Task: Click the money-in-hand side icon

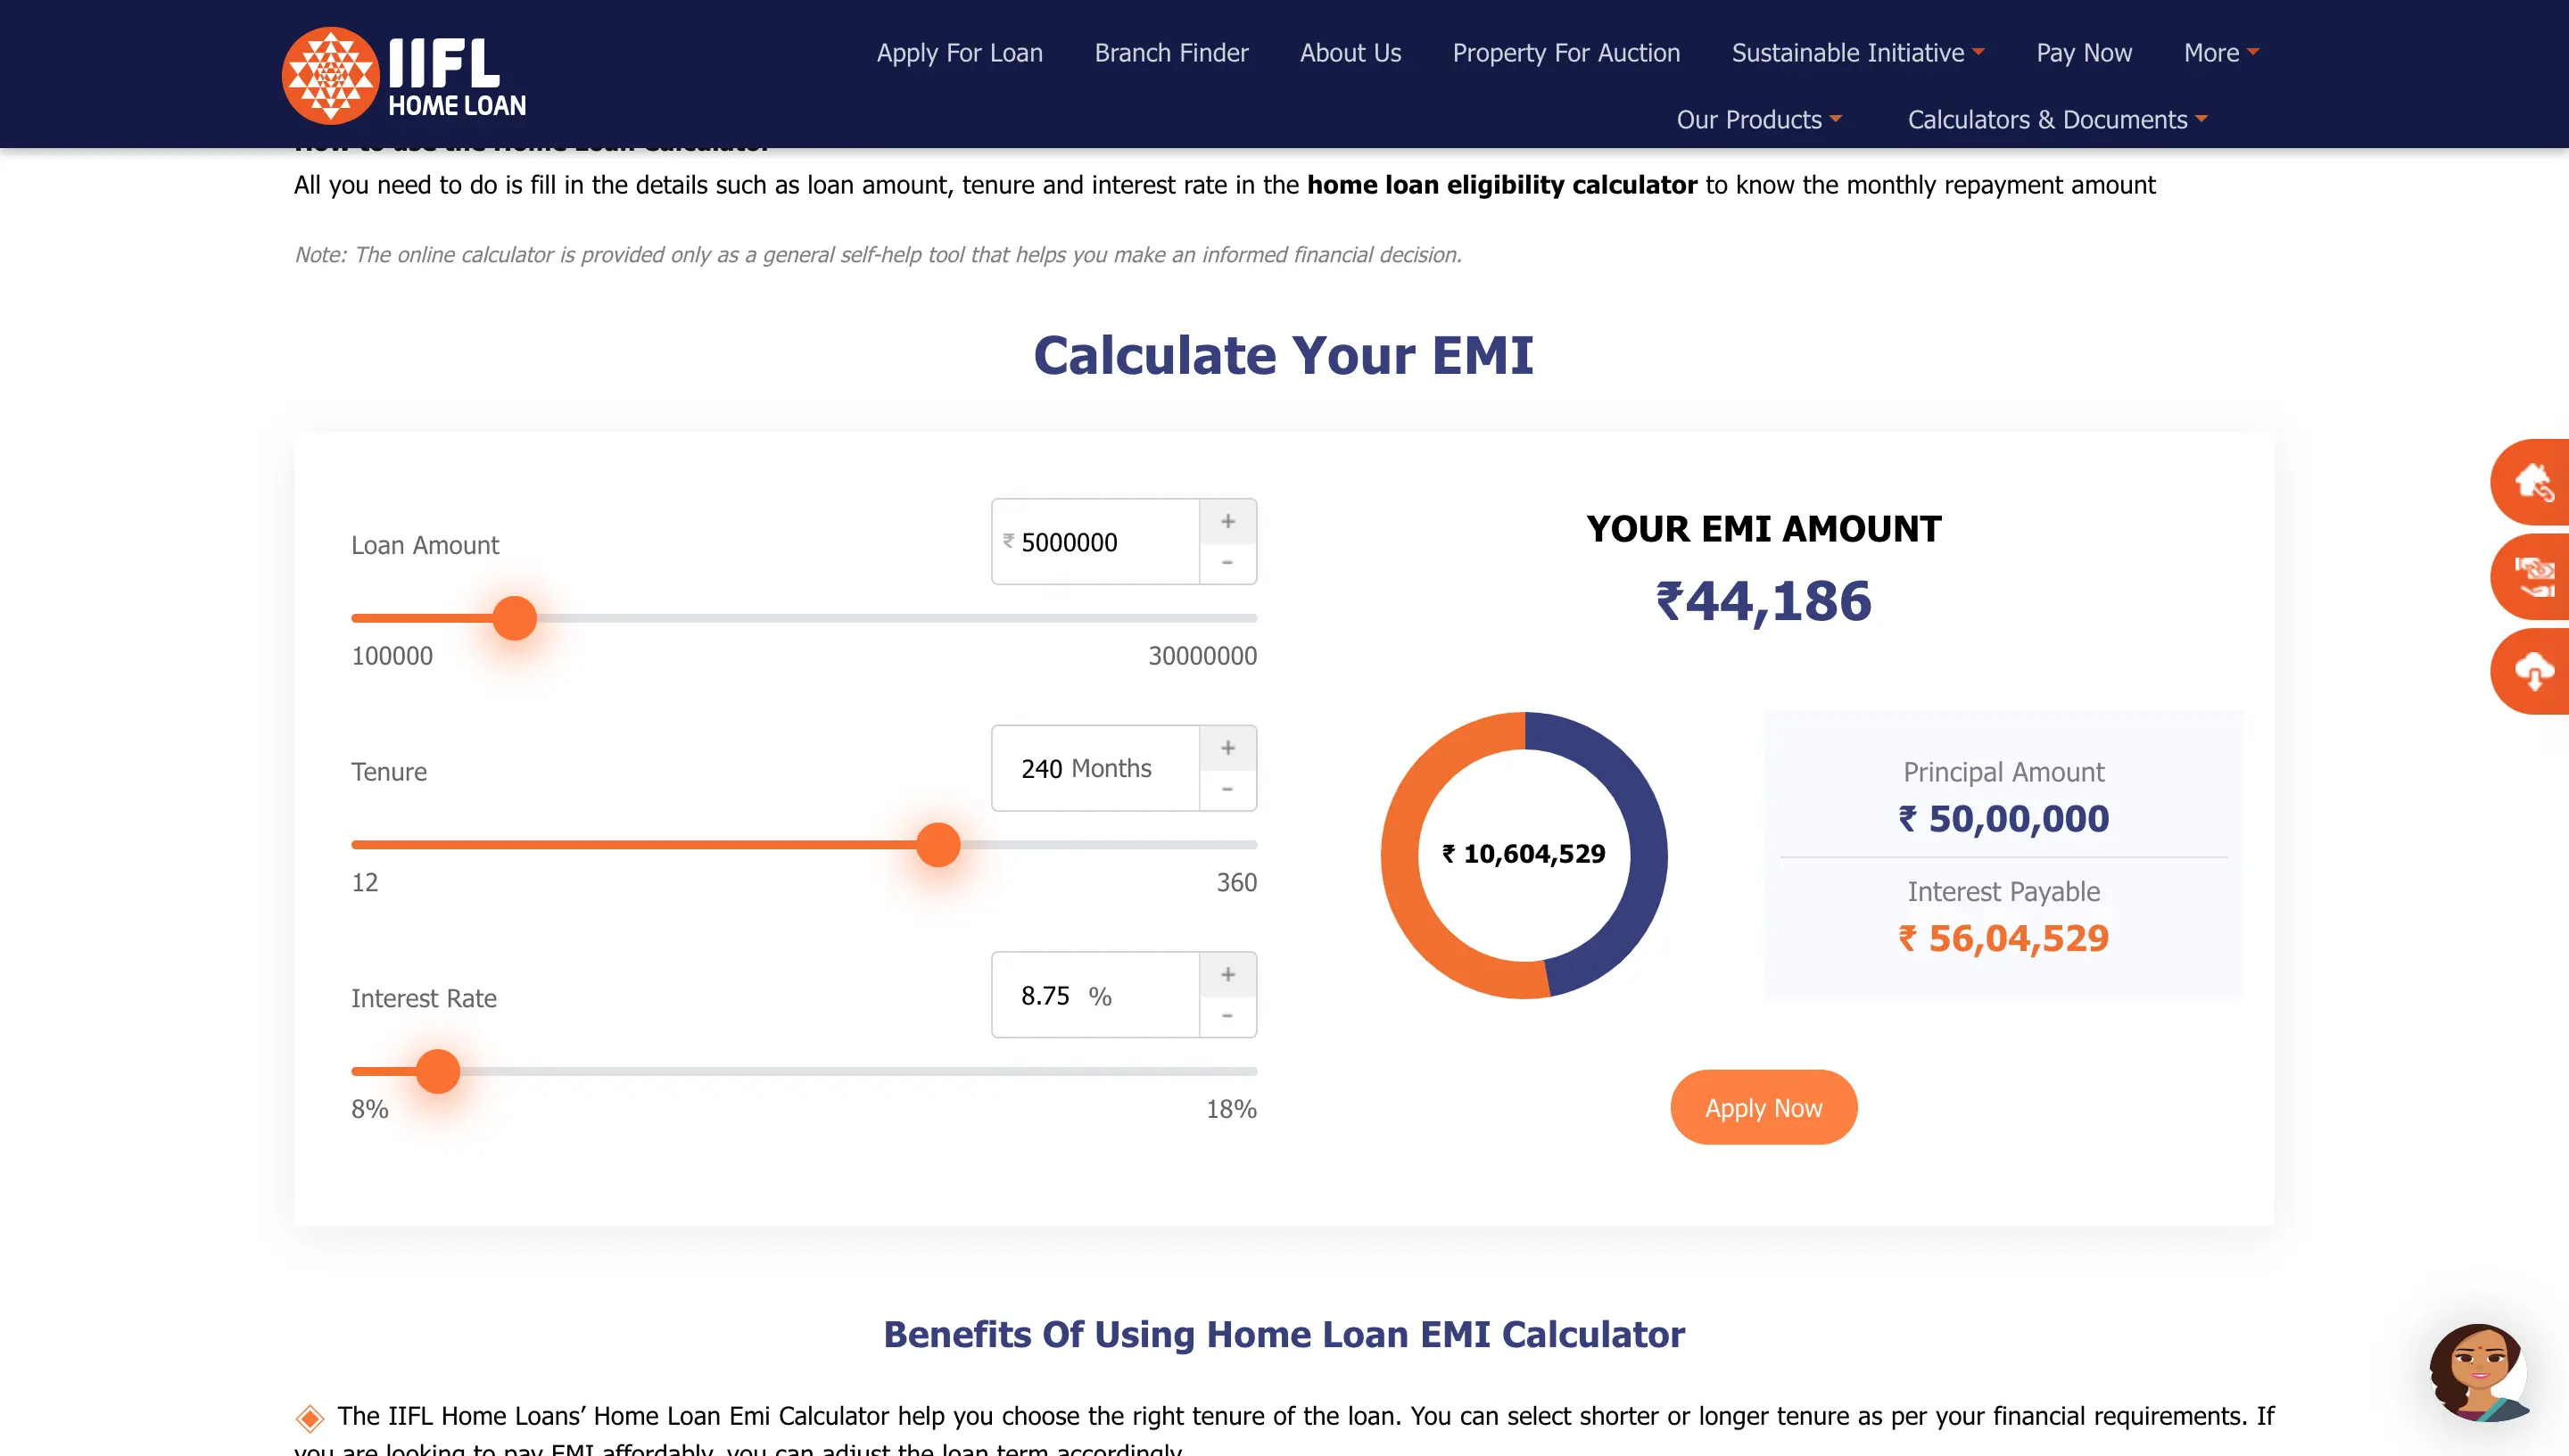Action: click(2533, 577)
